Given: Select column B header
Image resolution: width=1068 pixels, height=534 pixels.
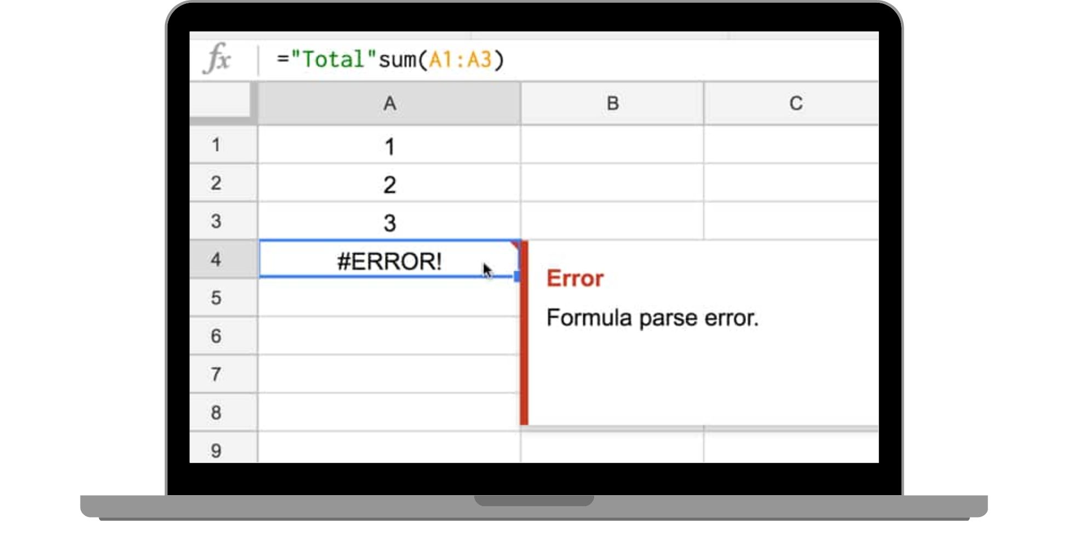Looking at the screenshot, I should [612, 103].
